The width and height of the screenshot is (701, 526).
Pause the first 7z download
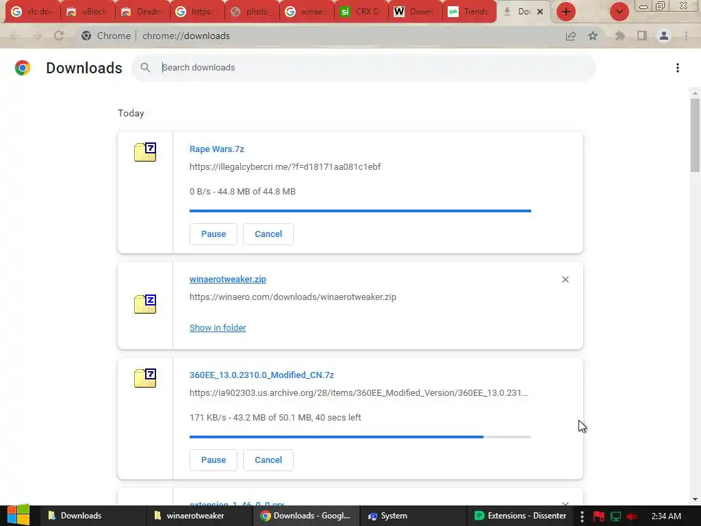[x=214, y=234]
